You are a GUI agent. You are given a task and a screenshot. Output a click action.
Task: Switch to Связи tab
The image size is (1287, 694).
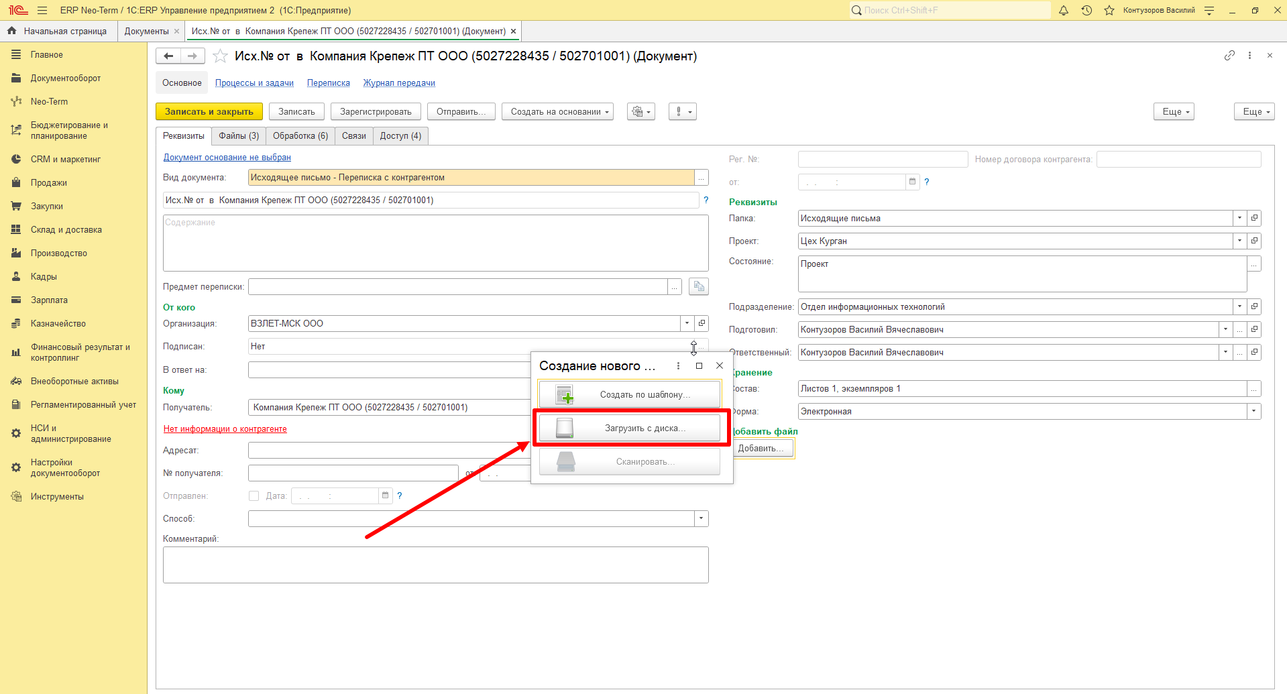354,136
